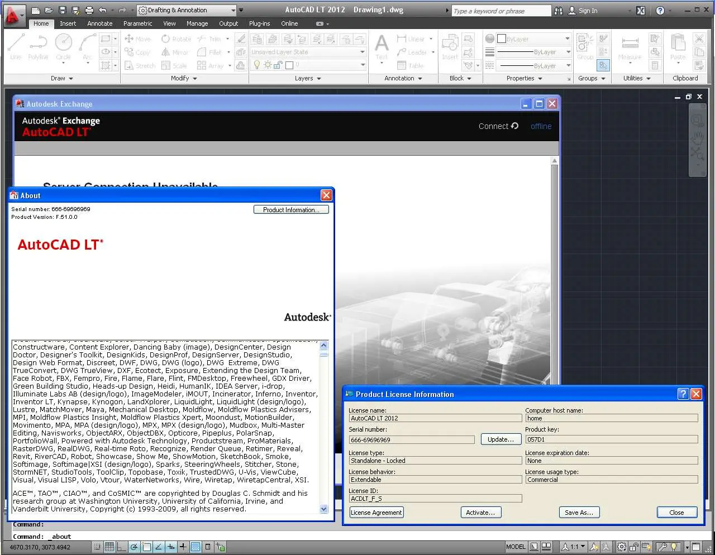Toggle Snap Mode in status bar

tap(97, 547)
